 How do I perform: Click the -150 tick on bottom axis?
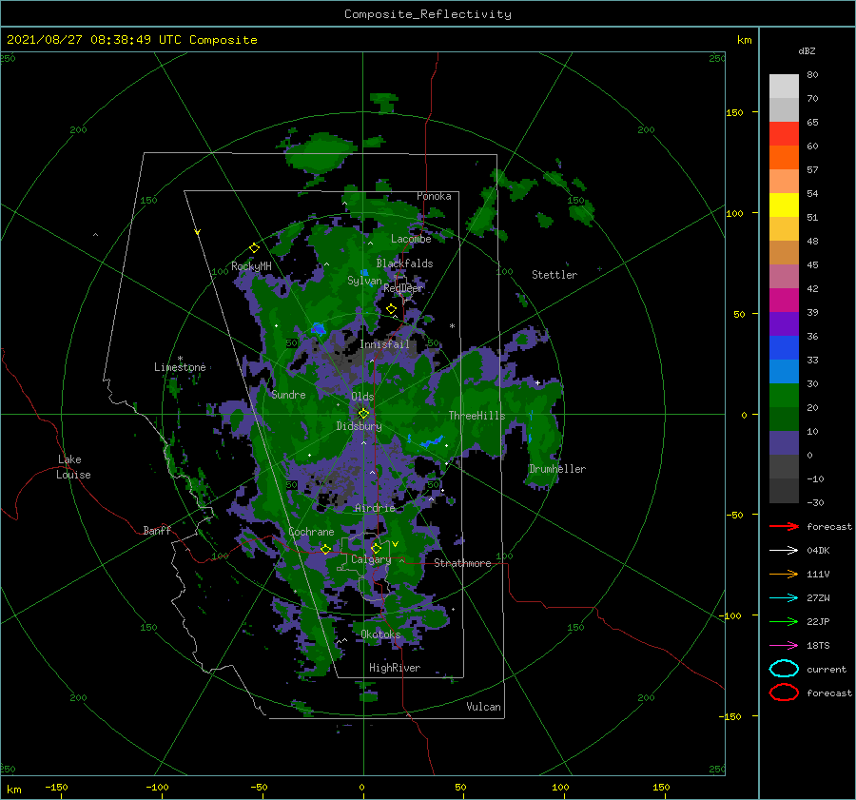pyautogui.click(x=56, y=787)
